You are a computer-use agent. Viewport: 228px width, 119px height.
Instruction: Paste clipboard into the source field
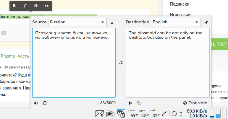tap(45, 103)
